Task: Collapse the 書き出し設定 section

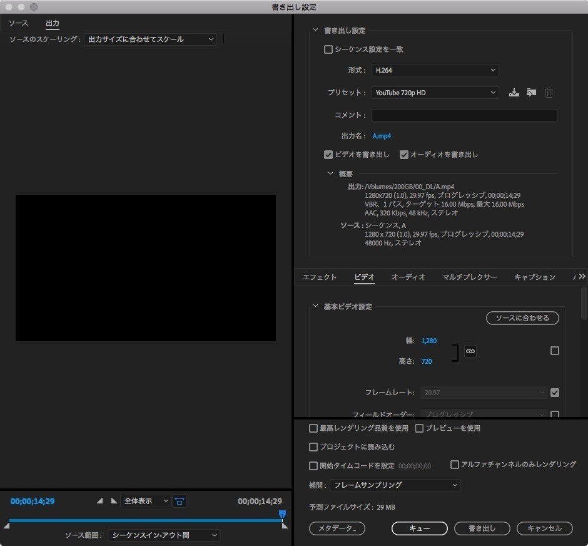Action: pyautogui.click(x=315, y=30)
